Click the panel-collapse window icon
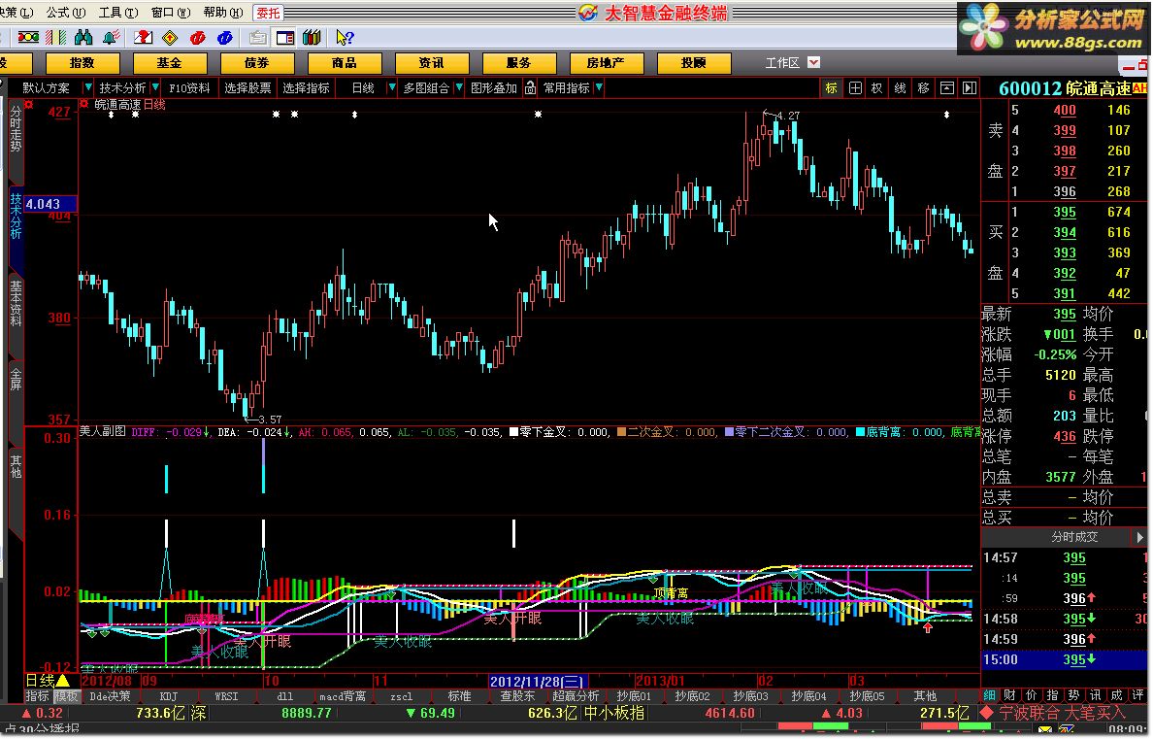 (x=947, y=88)
